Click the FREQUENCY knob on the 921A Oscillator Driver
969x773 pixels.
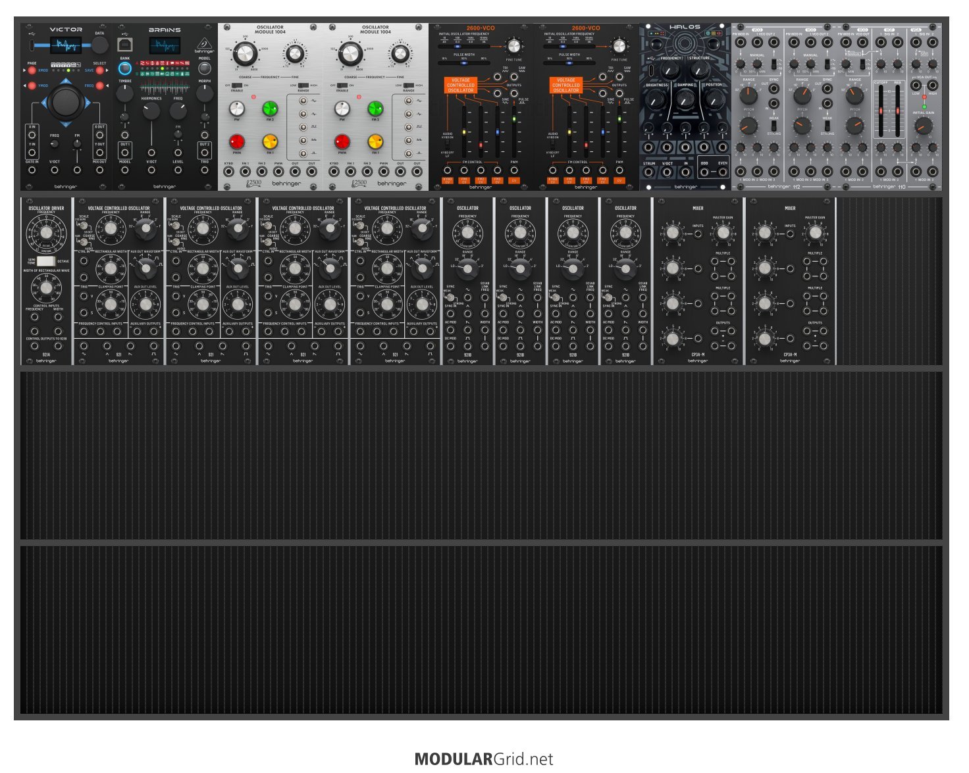click(x=46, y=233)
